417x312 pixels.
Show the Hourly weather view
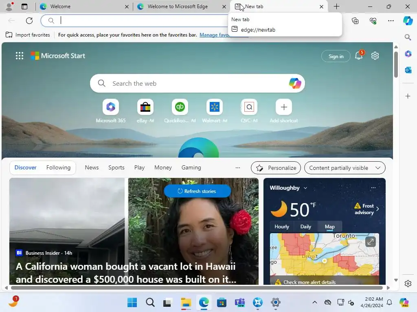282,227
